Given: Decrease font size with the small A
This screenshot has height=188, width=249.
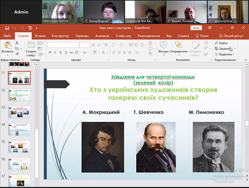Looking at the screenshot, I should 99,45.
